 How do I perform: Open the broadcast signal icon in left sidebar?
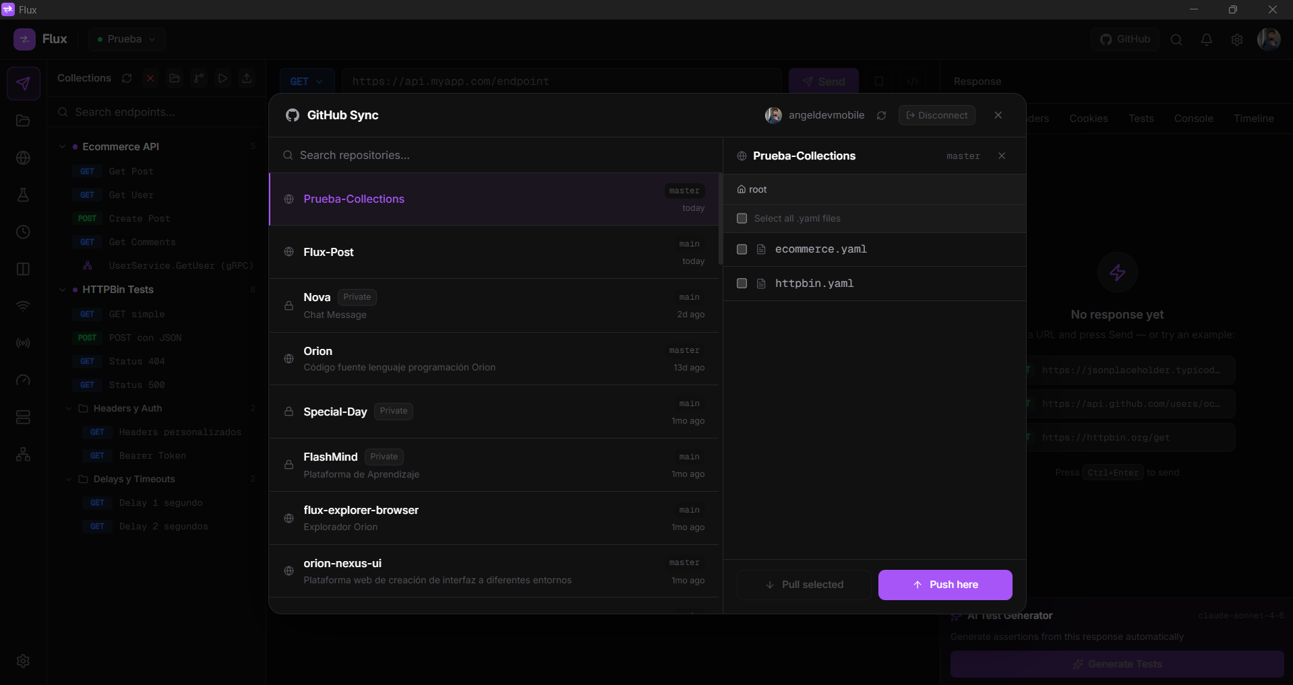[23, 343]
